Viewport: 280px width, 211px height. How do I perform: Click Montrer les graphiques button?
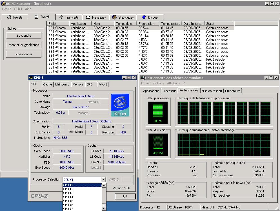(24, 45)
